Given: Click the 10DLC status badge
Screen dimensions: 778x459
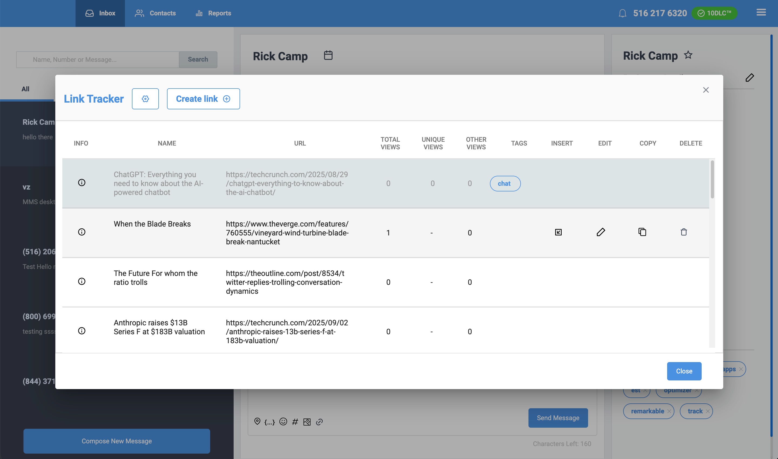Looking at the screenshot, I should 714,13.
